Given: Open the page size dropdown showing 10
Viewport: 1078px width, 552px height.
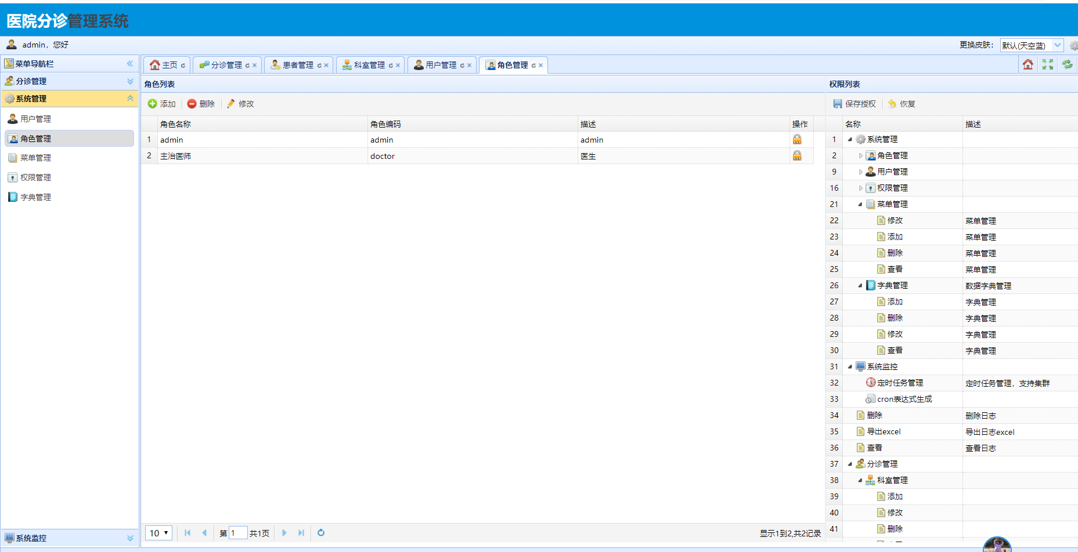Looking at the screenshot, I should click(158, 533).
